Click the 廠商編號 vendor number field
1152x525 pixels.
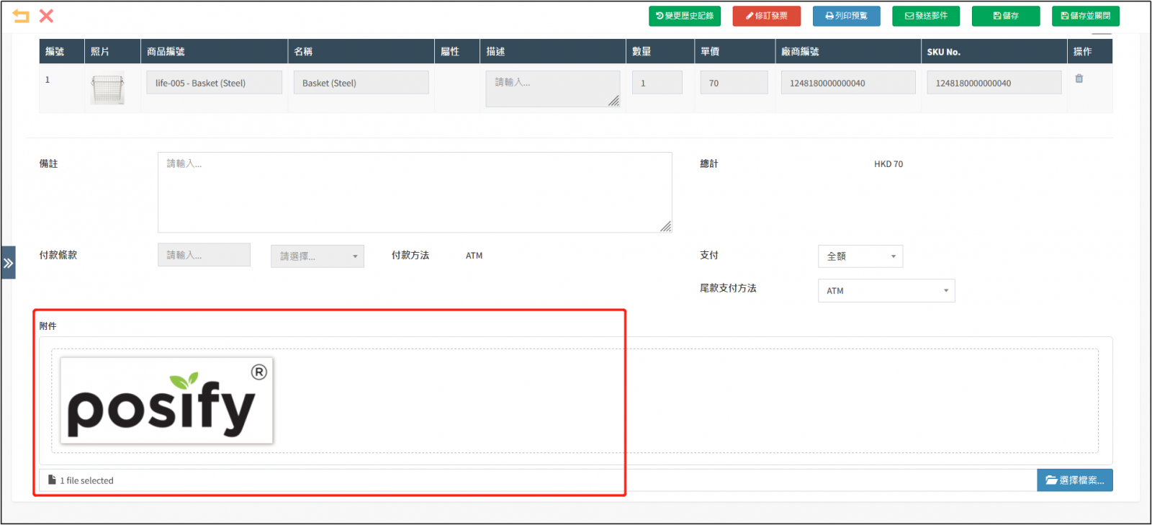[848, 83]
